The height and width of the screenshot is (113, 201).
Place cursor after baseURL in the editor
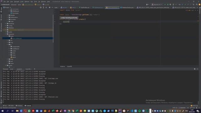pos(69,22)
